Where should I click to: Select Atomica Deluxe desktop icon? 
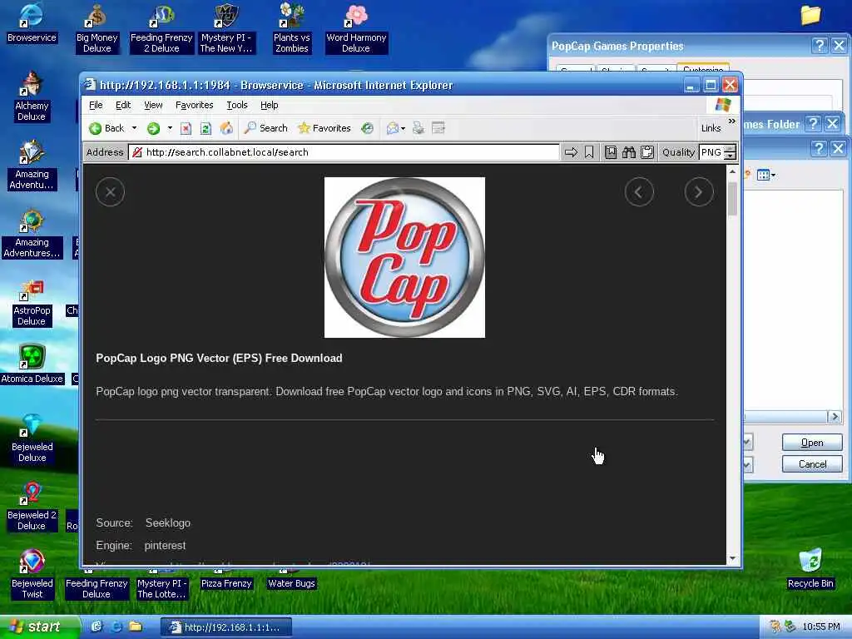pyautogui.click(x=32, y=364)
